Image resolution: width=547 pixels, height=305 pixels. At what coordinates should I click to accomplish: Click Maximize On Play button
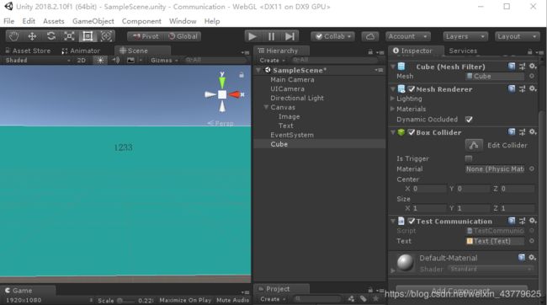(185, 300)
